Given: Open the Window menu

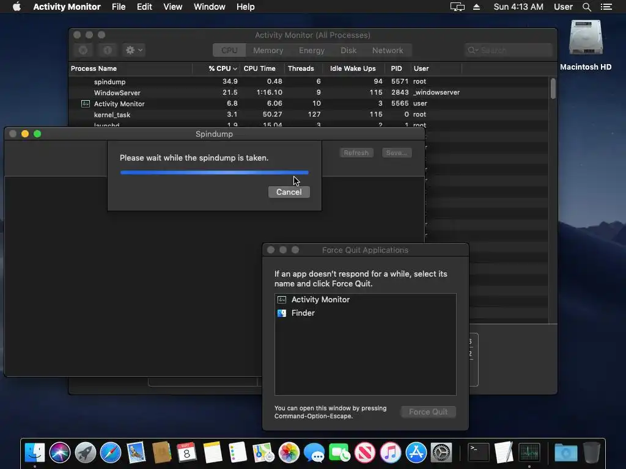Looking at the screenshot, I should click(x=209, y=7).
